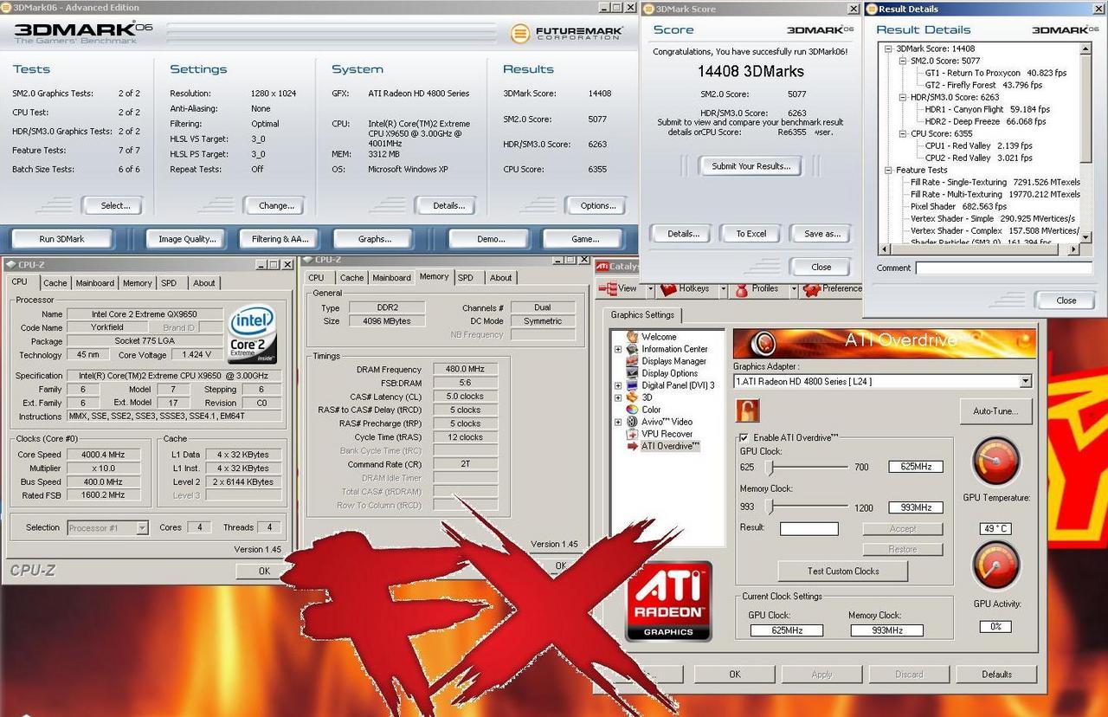Click the Displays Manager icon
Viewport: 1108px width, 717px height.
pyautogui.click(x=632, y=361)
